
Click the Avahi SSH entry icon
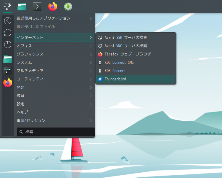(100, 38)
